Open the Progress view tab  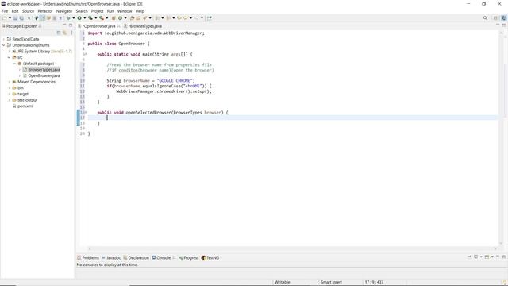[189, 257]
